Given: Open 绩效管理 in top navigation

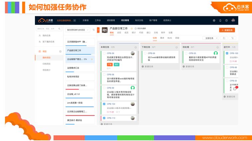Looking at the screenshot, I should (111, 20).
